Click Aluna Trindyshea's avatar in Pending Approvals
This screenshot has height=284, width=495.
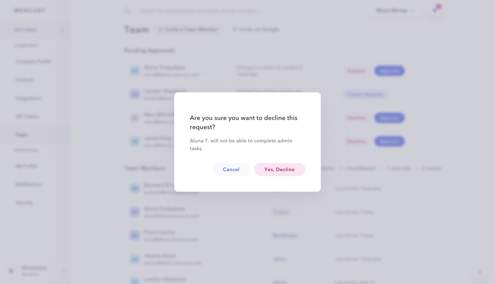pos(135,71)
